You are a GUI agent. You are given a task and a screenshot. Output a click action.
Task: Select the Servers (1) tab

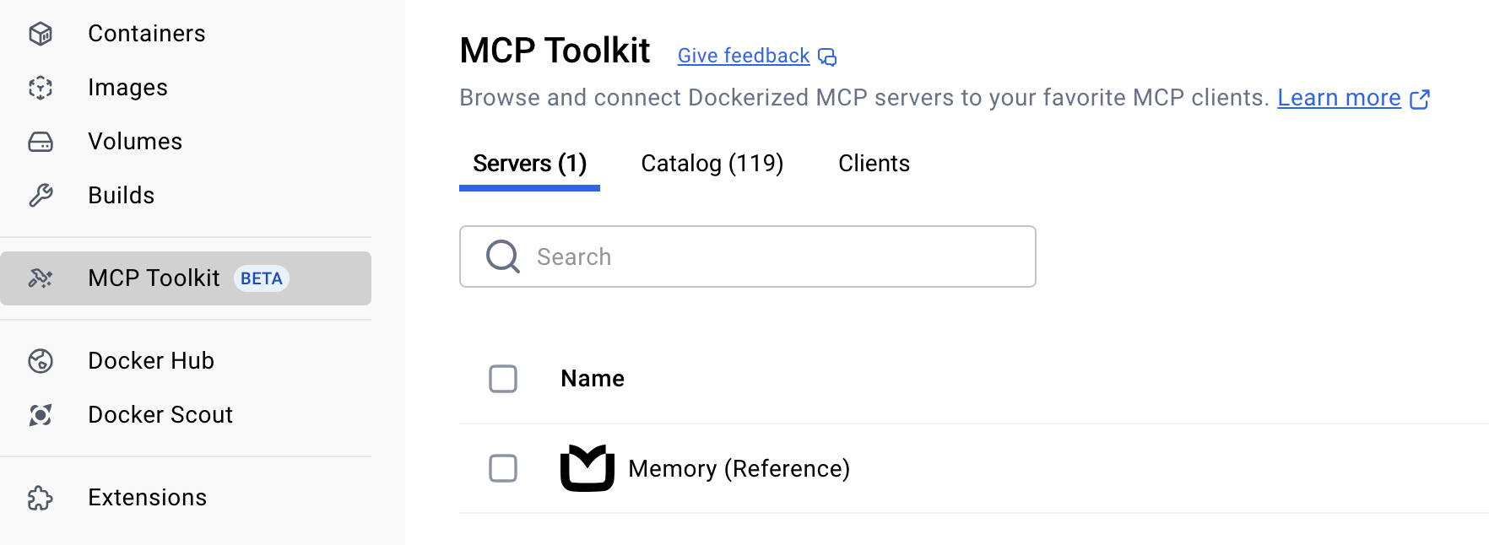(x=529, y=164)
